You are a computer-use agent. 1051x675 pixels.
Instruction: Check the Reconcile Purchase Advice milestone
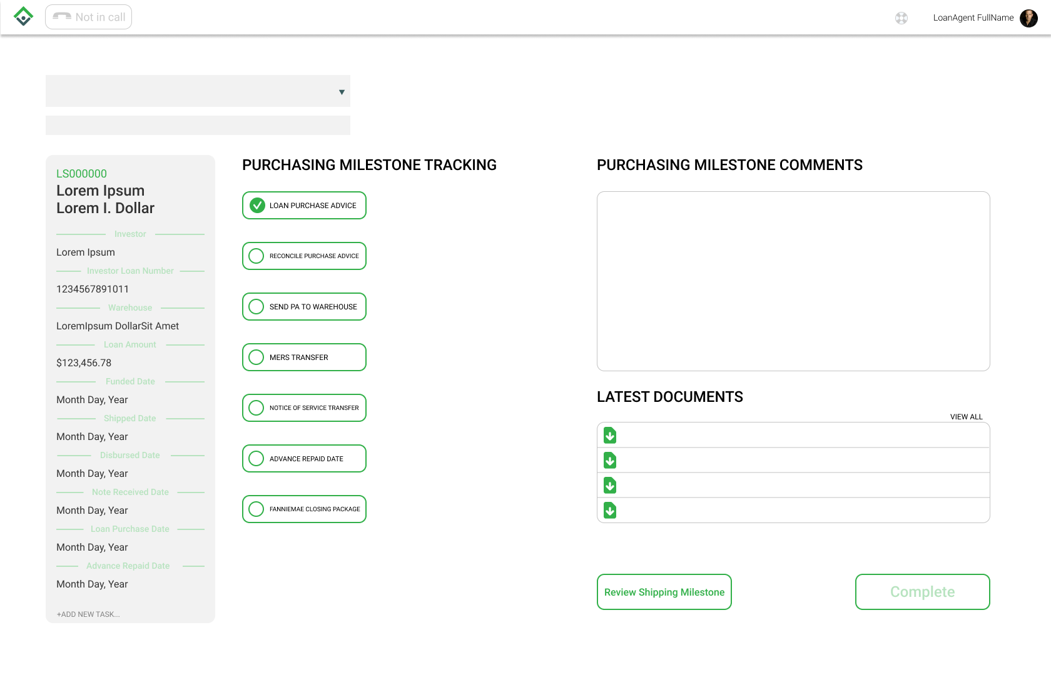click(256, 256)
